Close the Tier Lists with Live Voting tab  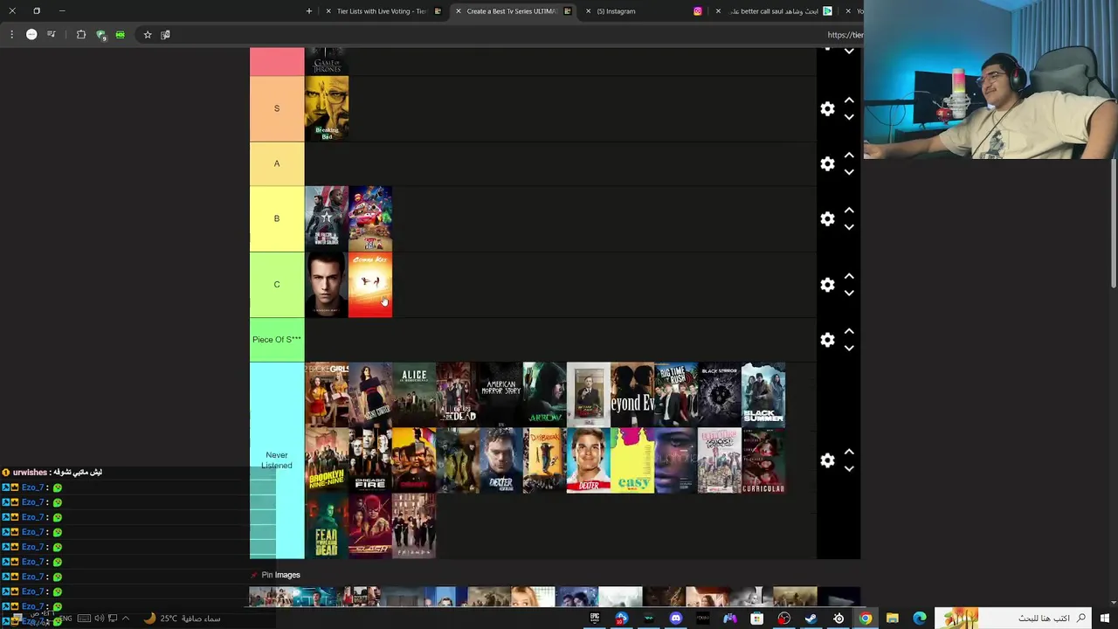point(328,11)
